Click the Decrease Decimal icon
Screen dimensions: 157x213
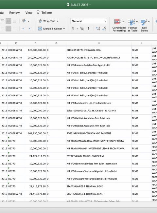(x=104, y=29)
